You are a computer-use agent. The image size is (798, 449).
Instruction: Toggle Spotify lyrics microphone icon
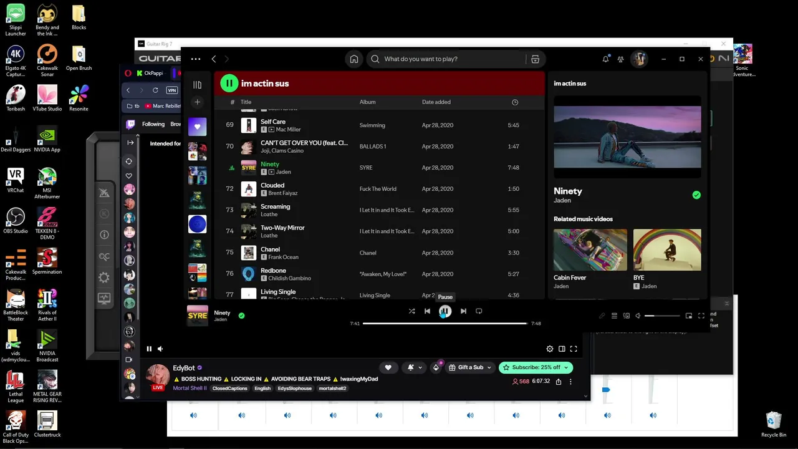point(602,316)
